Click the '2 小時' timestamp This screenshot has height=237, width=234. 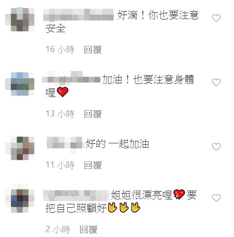(58, 230)
